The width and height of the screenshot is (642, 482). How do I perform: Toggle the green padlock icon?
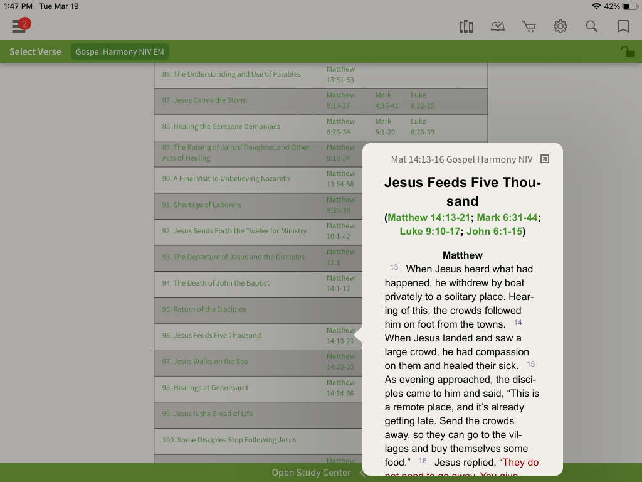pyautogui.click(x=627, y=51)
